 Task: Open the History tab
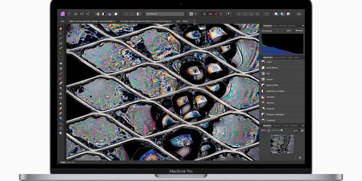coord(285,126)
